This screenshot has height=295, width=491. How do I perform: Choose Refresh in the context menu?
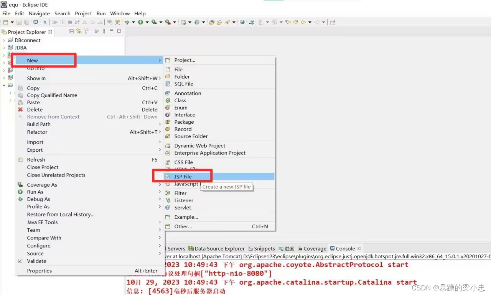pos(89,160)
